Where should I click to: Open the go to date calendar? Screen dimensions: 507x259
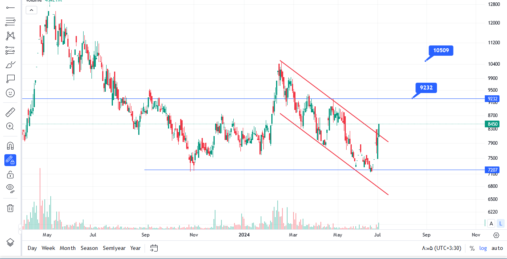[154, 248]
